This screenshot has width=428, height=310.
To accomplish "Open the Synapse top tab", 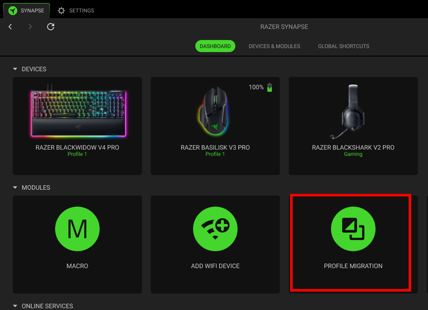I will pyautogui.click(x=27, y=11).
